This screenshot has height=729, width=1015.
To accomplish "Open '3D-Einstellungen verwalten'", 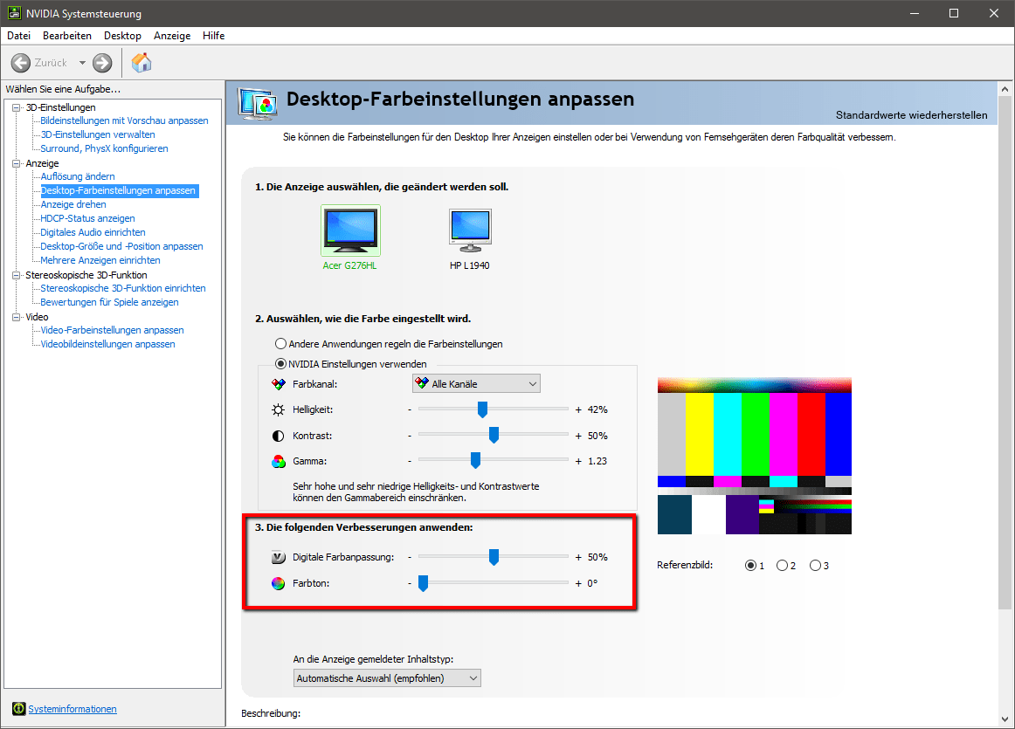I will (x=98, y=134).
